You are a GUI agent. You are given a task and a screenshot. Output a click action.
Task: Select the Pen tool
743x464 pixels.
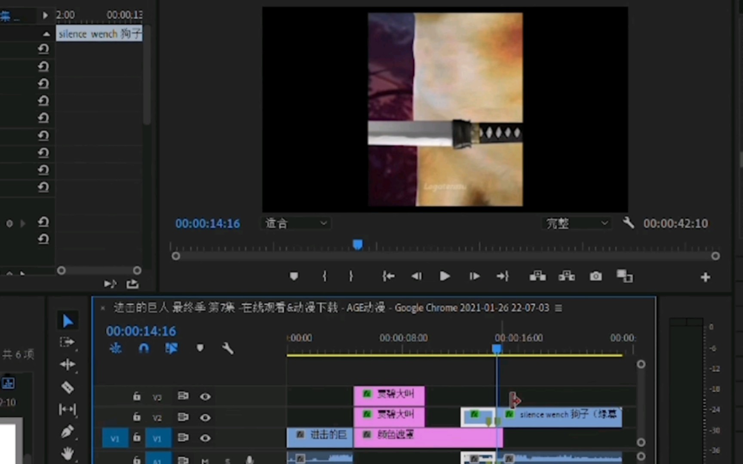[68, 431]
